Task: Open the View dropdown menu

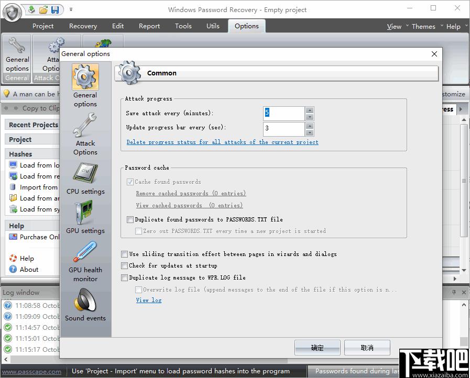Action: (394, 26)
